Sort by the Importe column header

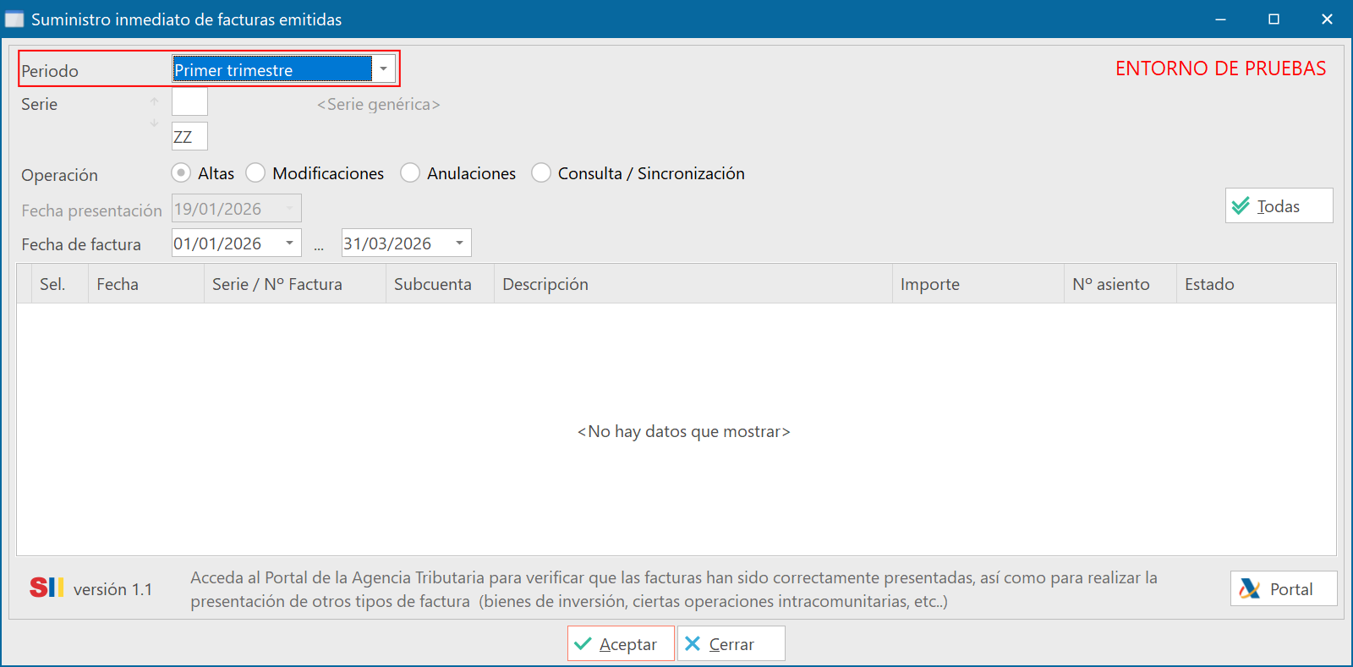click(x=929, y=285)
